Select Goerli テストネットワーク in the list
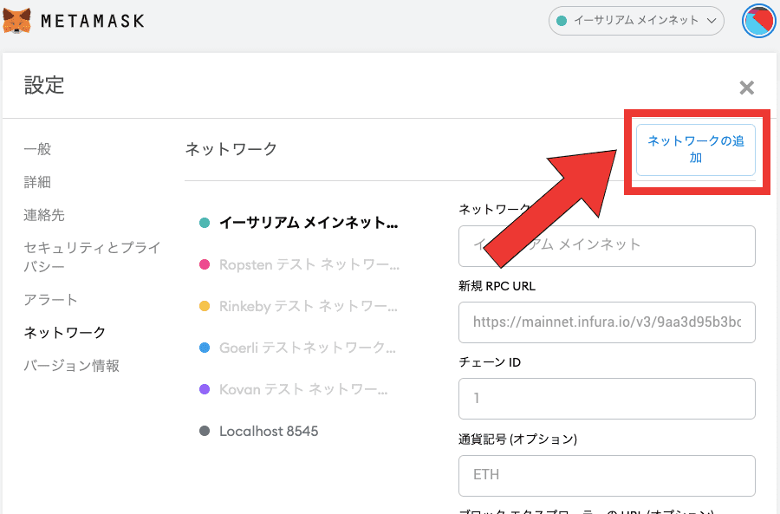Viewport: 780px width, 514px height. tap(297, 348)
